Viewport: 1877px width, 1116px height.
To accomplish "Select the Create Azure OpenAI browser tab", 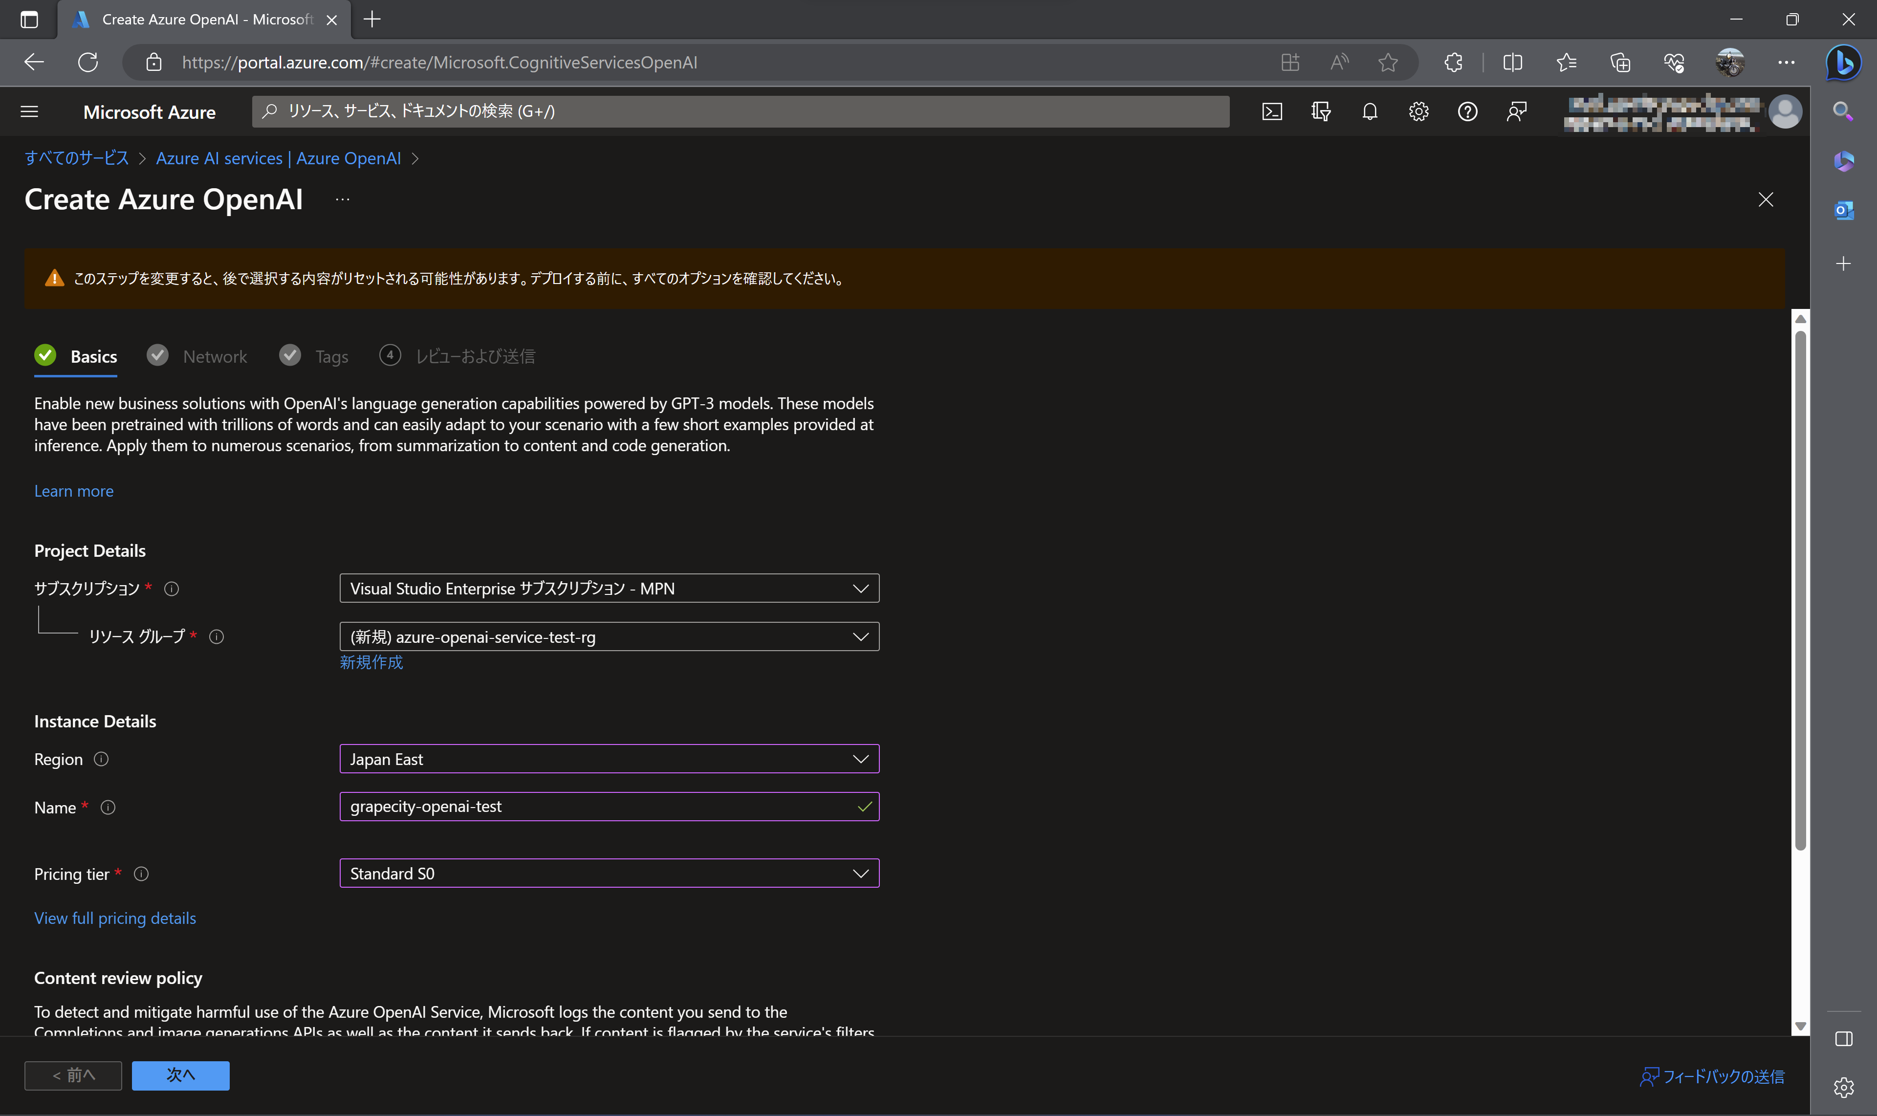I will 204,20.
